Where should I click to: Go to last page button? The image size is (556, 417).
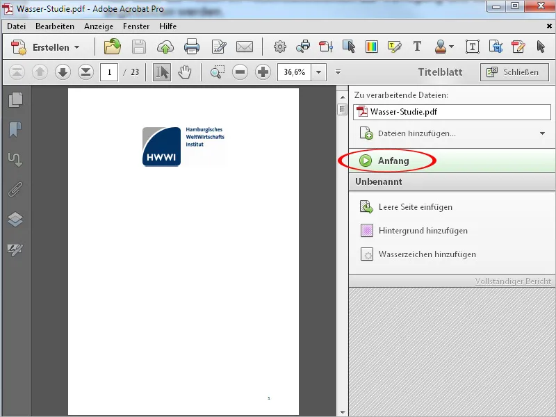[85, 72]
